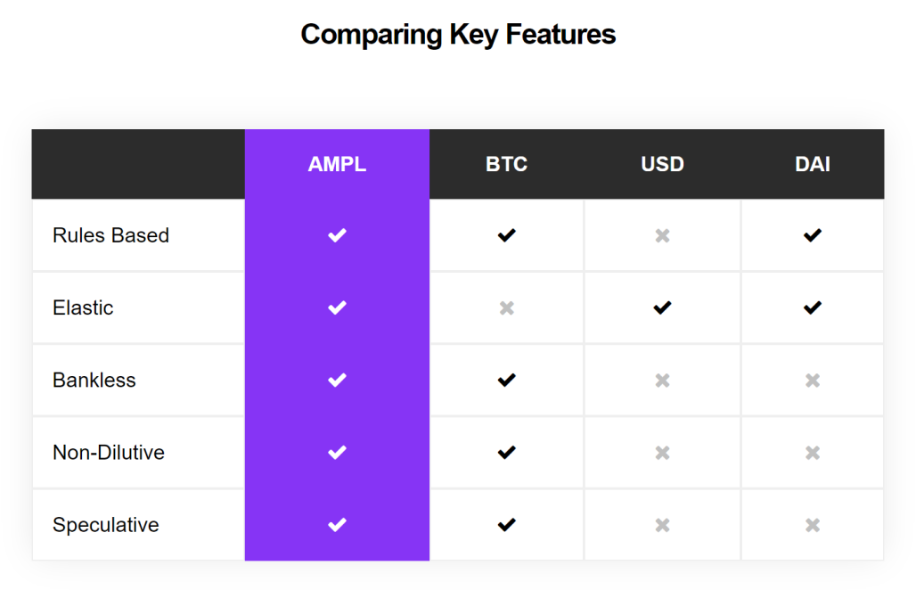Viewport: 916px width, 590px height.
Task: Select the DAI column header
Action: (812, 164)
